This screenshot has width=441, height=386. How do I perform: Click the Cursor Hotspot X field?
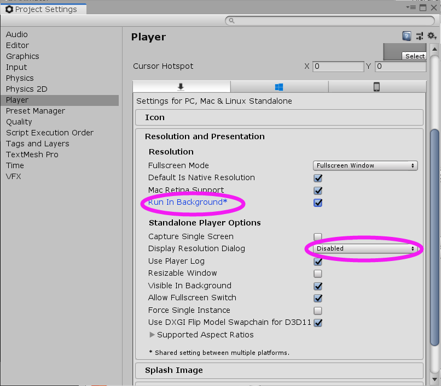click(x=338, y=67)
